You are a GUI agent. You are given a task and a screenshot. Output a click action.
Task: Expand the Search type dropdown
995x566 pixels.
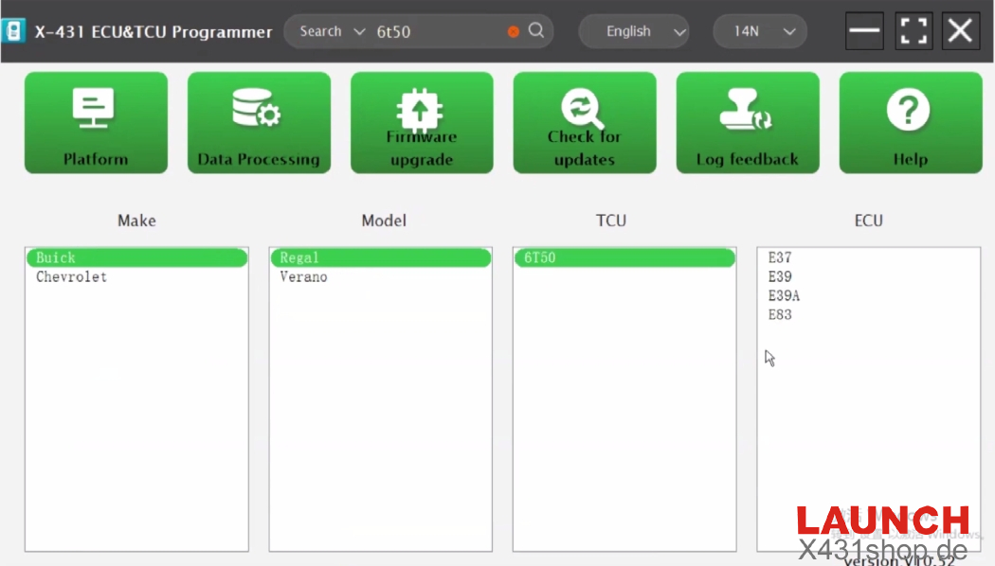(332, 31)
